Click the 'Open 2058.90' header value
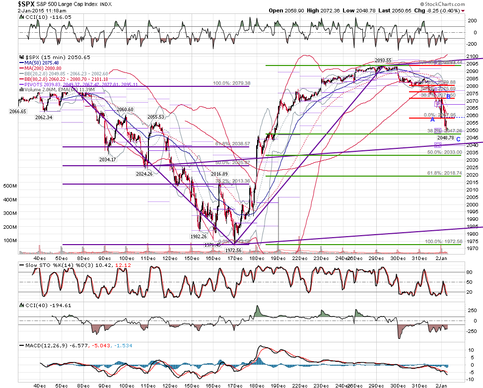Screen dimensions: 483x388 [286, 10]
